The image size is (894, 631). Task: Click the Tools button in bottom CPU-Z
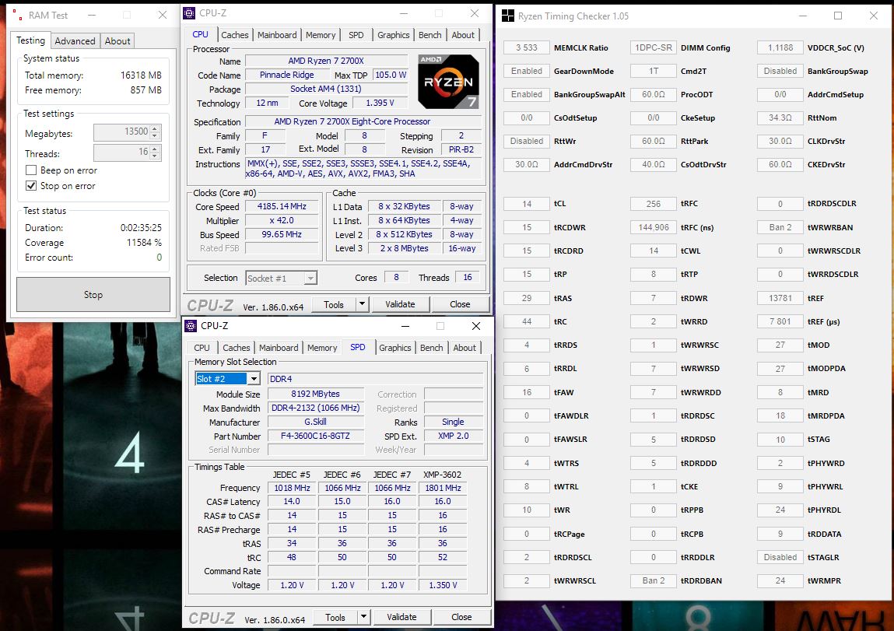[335, 617]
